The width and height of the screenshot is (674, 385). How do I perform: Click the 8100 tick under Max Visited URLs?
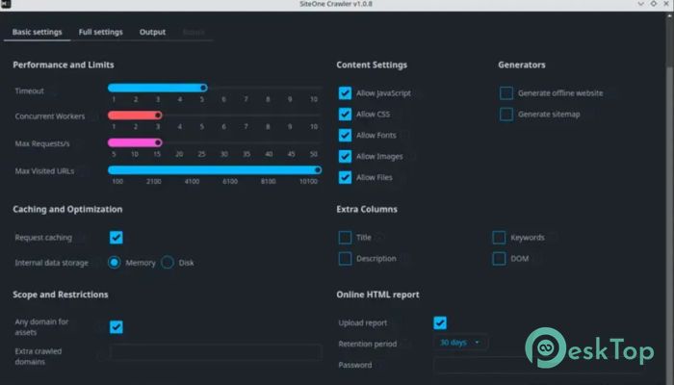click(268, 182)
